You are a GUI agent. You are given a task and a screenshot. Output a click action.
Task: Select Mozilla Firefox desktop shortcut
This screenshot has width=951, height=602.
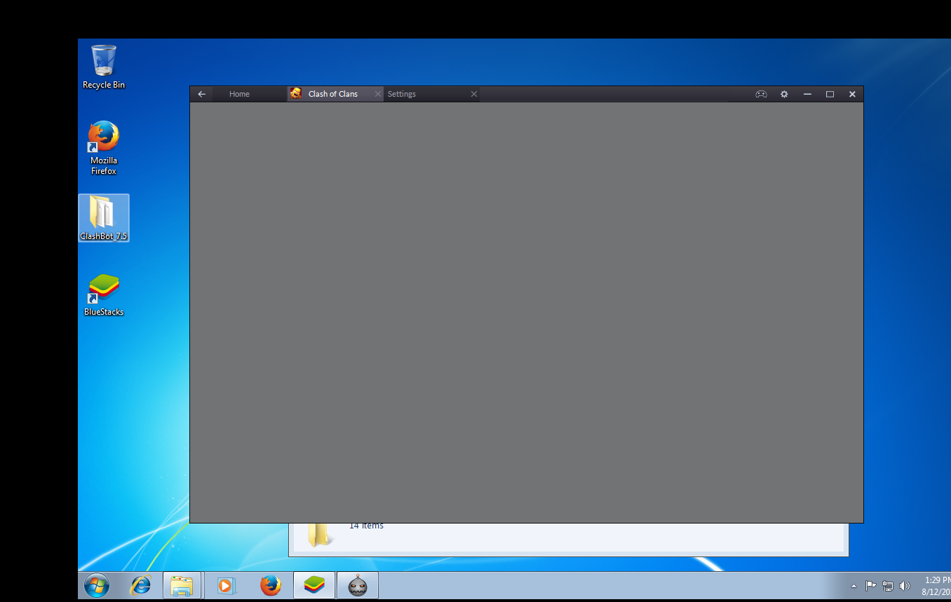coord(104,148)
